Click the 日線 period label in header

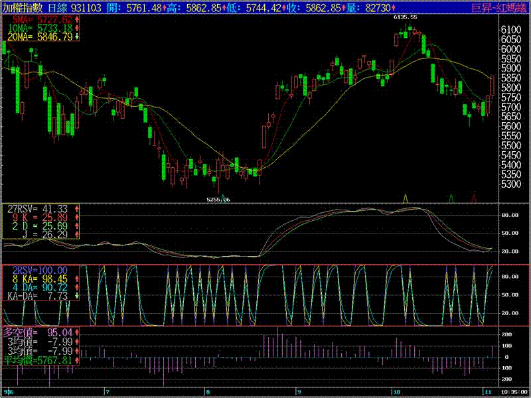tap(58, 7)
